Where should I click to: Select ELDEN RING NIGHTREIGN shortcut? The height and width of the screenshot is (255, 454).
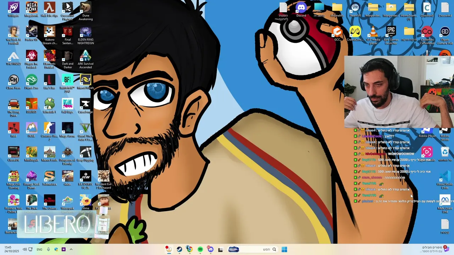coord(85,35)
